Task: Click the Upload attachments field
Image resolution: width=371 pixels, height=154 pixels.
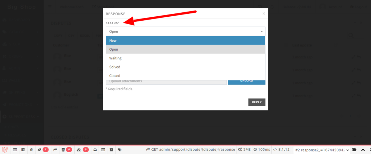Action: (x=166, y=81)
